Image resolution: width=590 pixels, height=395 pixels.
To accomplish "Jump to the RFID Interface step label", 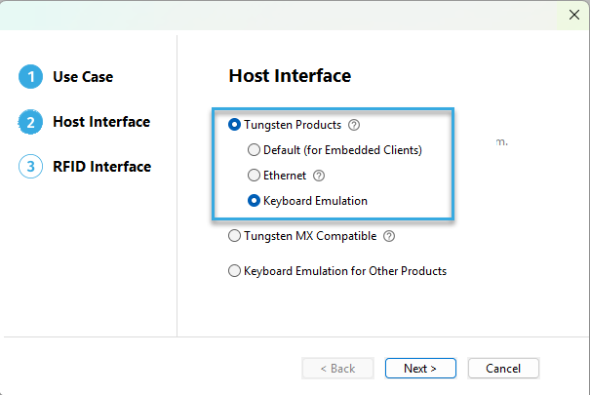I will tap(101, 166).
